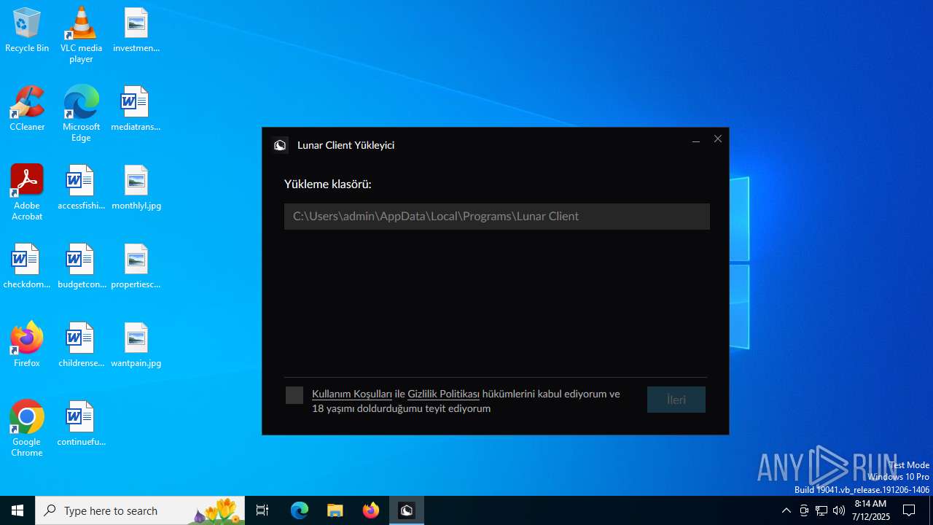Check the terms acceptance checkbox
Image resolution: width=933 pixels, height=525 pixels.
(x=294, y=395)
